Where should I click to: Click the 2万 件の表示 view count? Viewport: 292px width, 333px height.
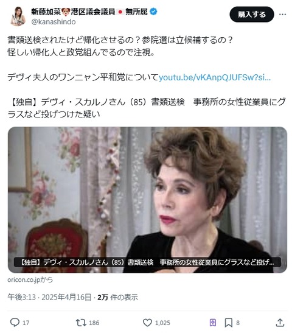pos(117,297)
